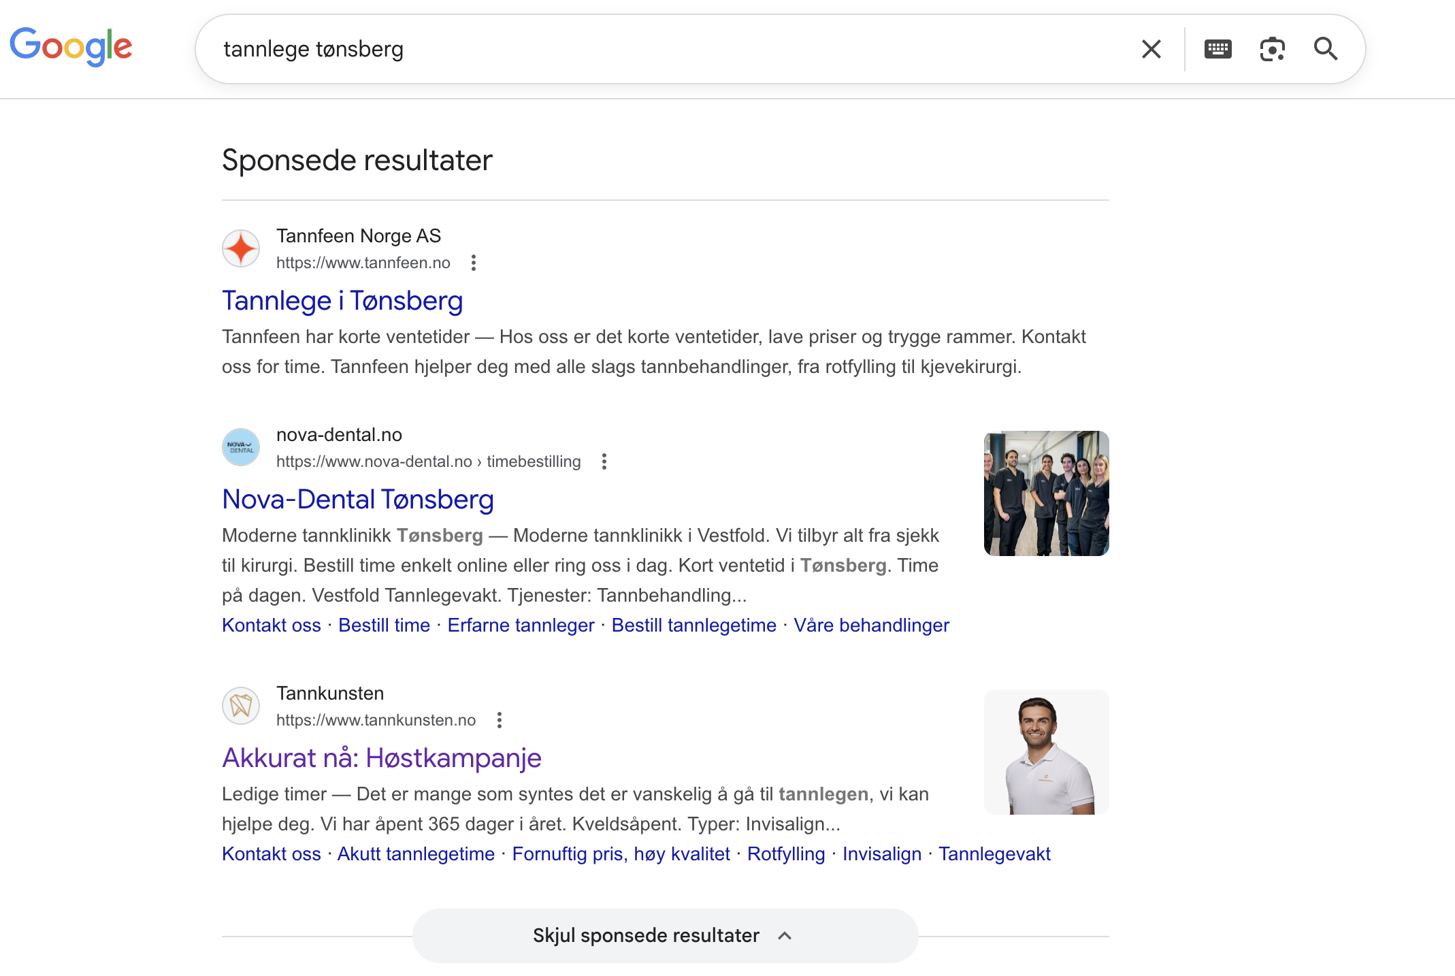Click the Tannkunsten dentist portrait thumbnail

1046,751
